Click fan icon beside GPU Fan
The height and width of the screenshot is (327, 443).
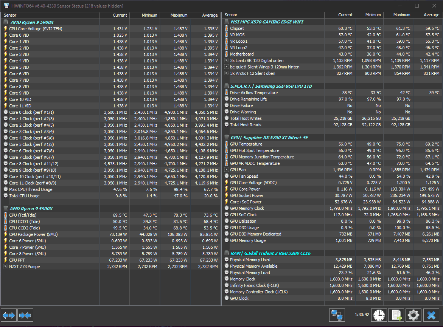[x=227, y=170]
